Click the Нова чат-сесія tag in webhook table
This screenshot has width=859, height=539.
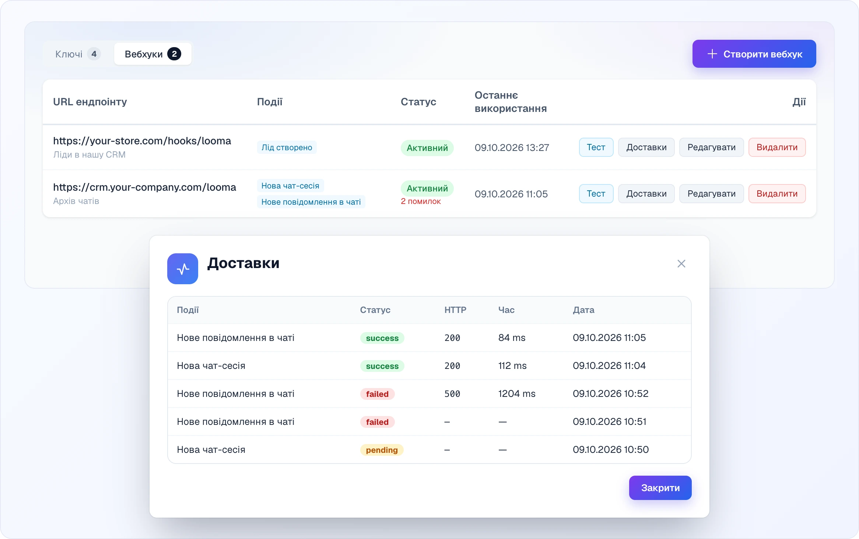pos(290,186)
